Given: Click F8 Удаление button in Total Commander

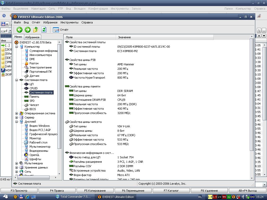Looking at the screenshot, I should tap(209, 191).
